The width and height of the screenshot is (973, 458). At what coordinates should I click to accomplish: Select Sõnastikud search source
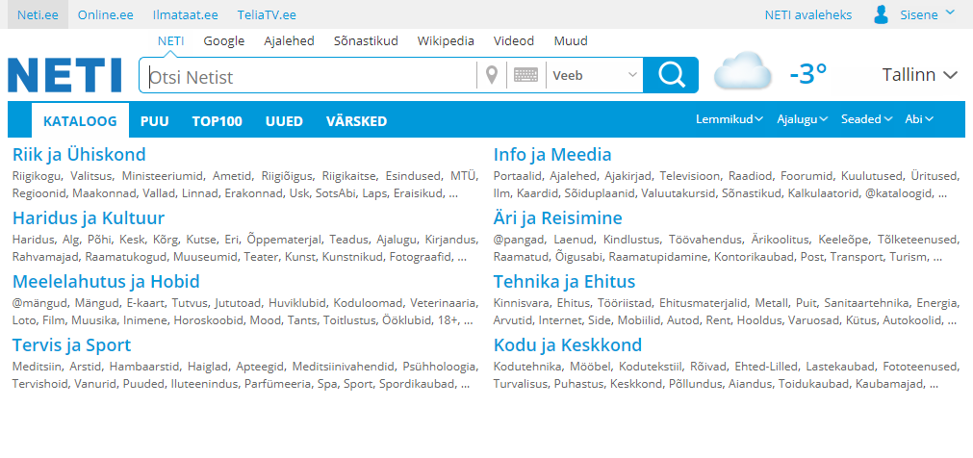point(366,41)
